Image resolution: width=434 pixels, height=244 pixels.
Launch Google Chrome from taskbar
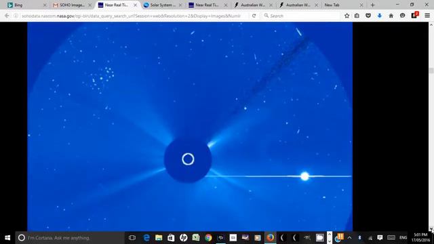tap(208, 238)
